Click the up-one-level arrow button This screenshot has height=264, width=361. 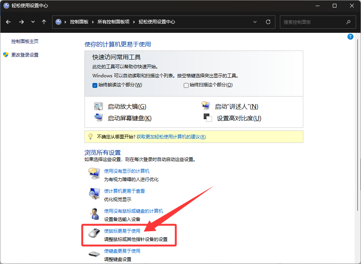[44, 22]
